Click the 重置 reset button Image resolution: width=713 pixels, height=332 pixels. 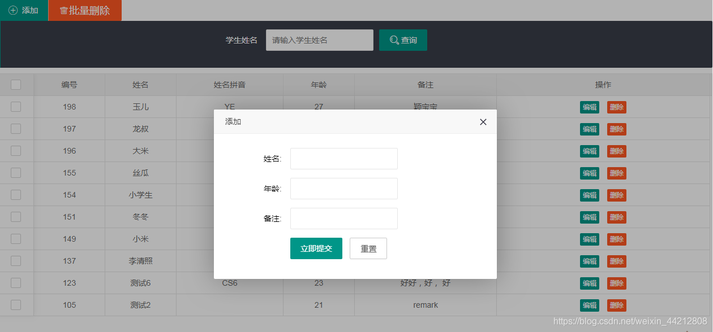click(x=368, y=248)
